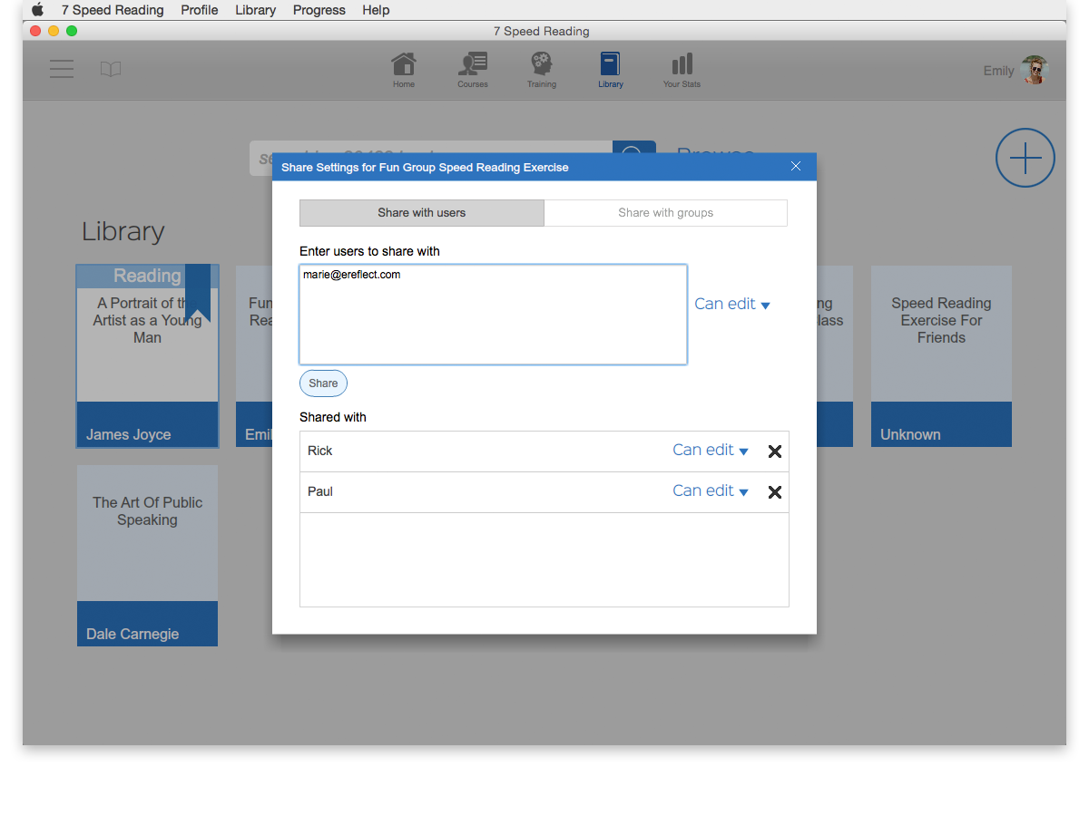This screenshot has height=825, width=1089.
Task: Click the bookmark ribbon on Portrait book
Action: (198, 293)
